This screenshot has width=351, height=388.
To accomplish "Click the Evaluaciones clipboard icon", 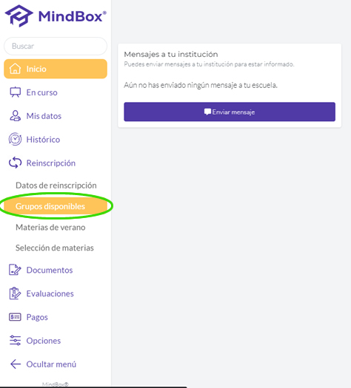I will pos(15,293).
